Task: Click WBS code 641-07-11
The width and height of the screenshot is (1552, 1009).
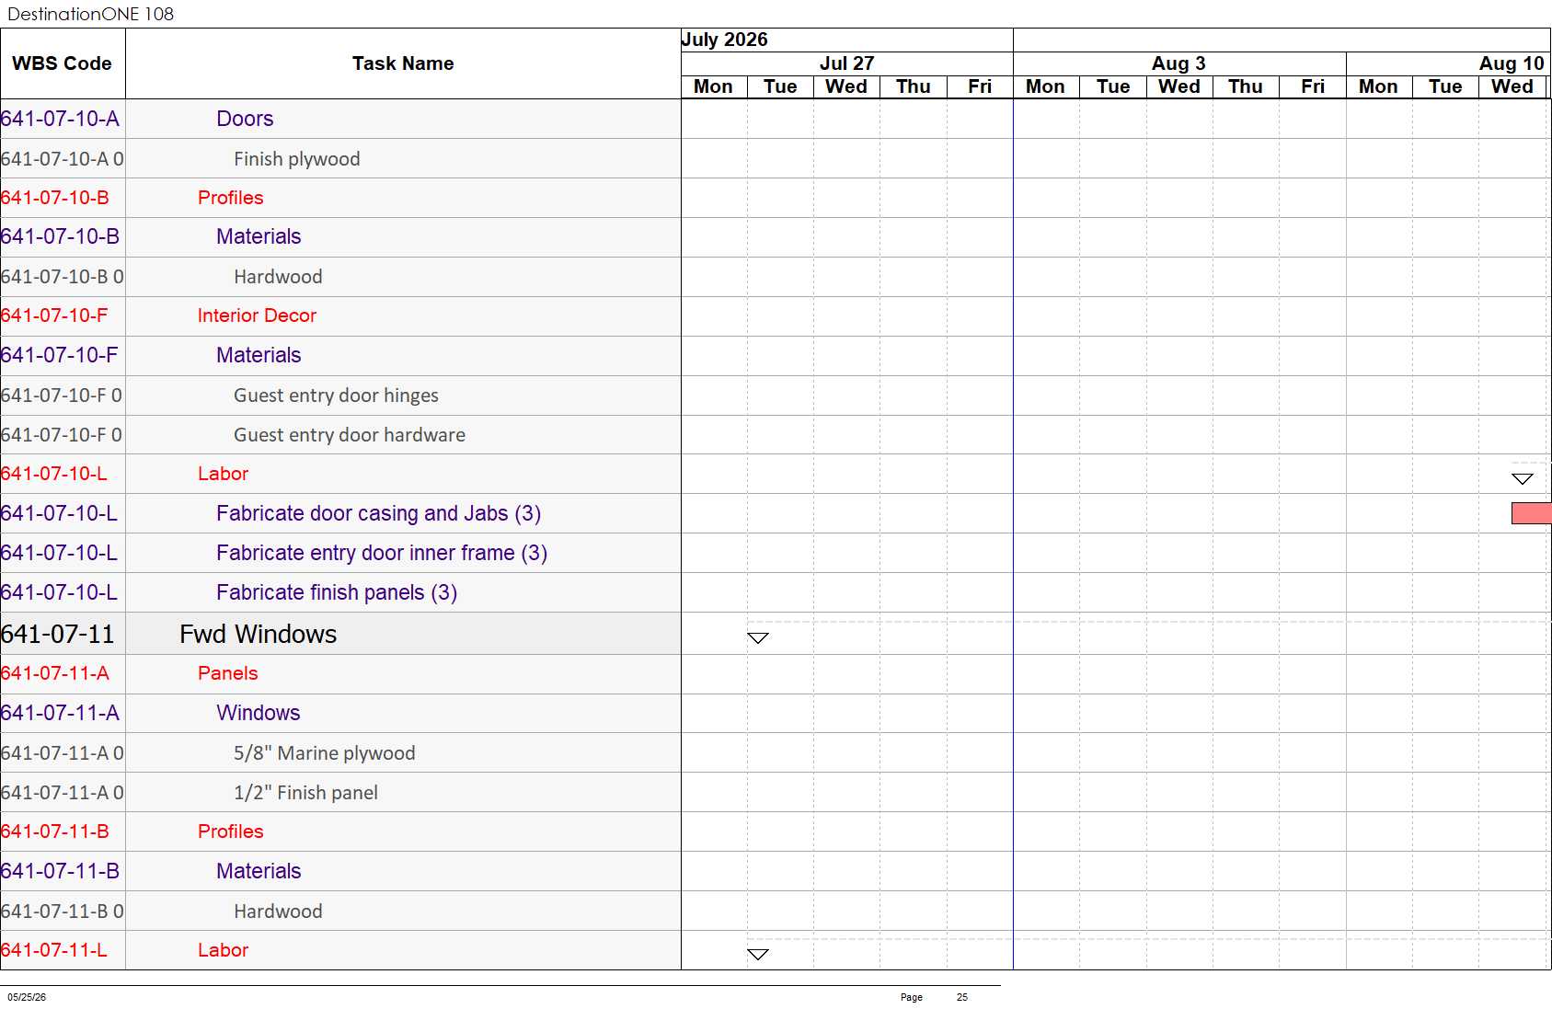Action: (x=58, y=634)
